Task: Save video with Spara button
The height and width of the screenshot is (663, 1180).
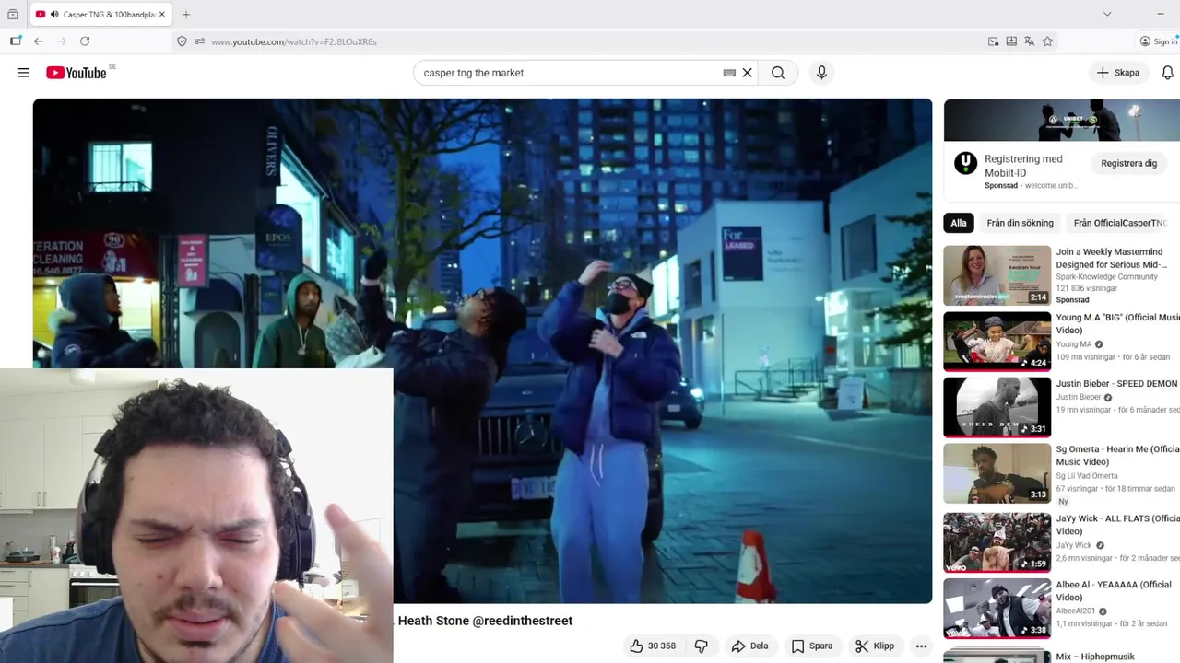Action: pos(812,646)
